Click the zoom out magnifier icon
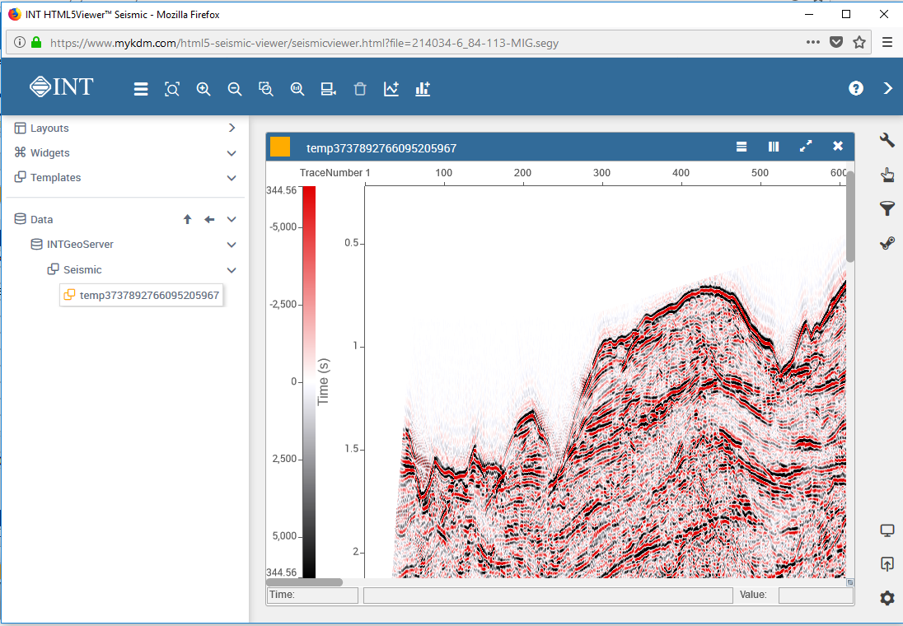 (234, 89)
